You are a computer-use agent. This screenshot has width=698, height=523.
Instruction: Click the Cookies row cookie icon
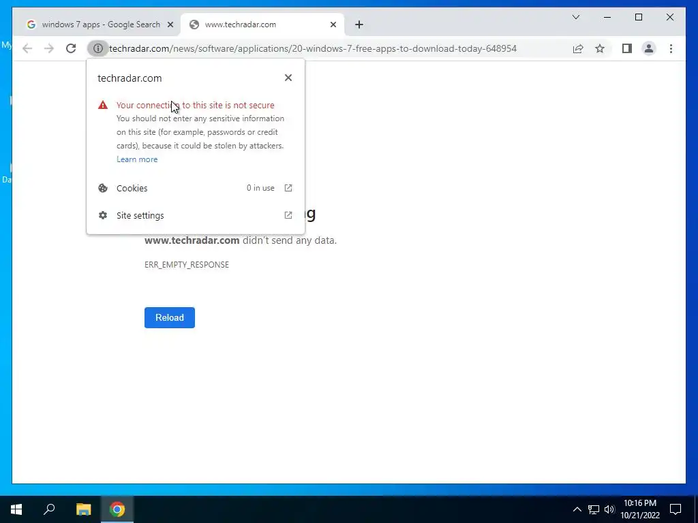click(x=103, y=188)
